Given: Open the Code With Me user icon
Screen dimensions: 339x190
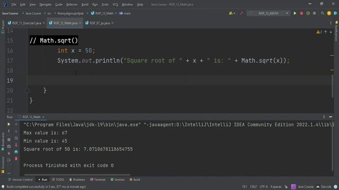Looking at the screenshot, I should tap(231, 13).
